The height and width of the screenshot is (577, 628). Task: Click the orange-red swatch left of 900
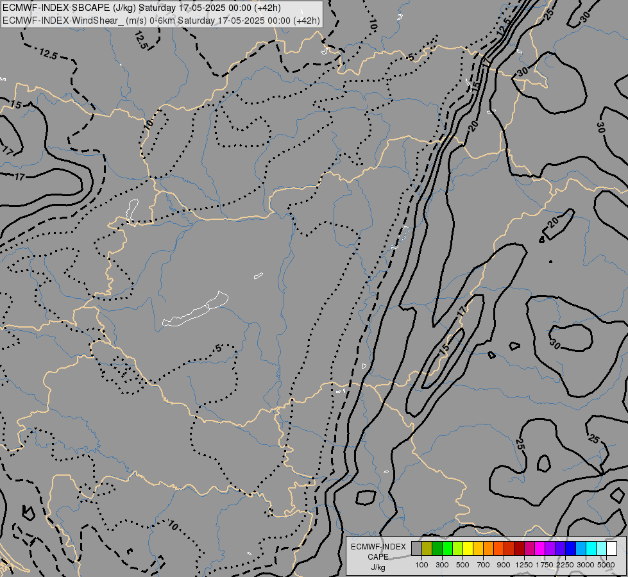click(498, 549)
